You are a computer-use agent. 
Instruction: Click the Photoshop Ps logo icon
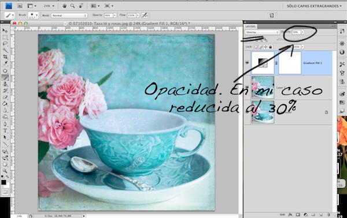pos(9,6)
